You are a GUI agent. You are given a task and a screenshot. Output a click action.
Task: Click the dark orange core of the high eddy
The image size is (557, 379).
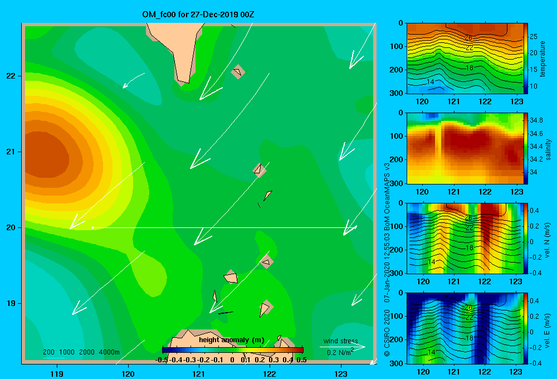[x=46, y=156]
